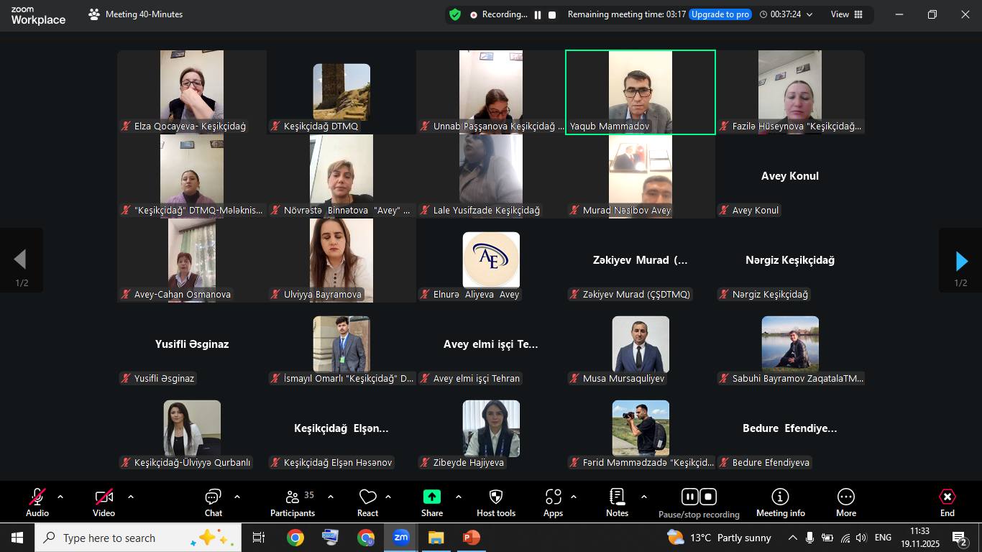
Task: Expand the Participants options arrow
Action: click(x=331, y=497)
